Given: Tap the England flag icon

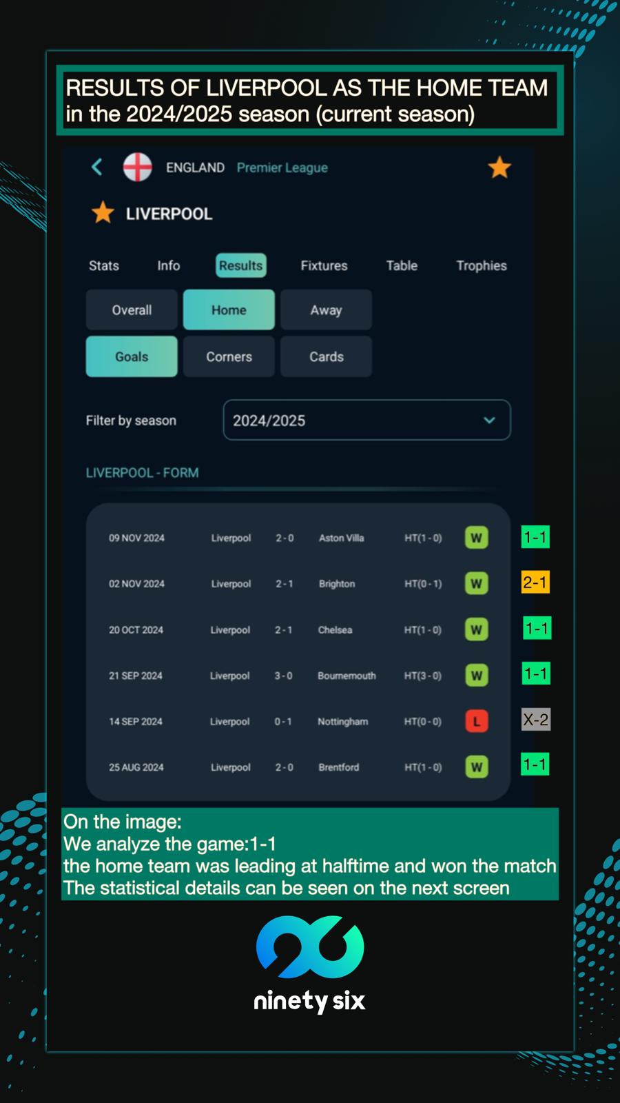Looking at the screenshot, I should [137, 167].
